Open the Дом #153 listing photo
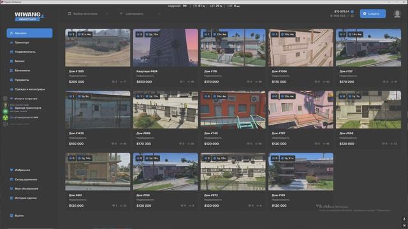 (x=165, y=172)
